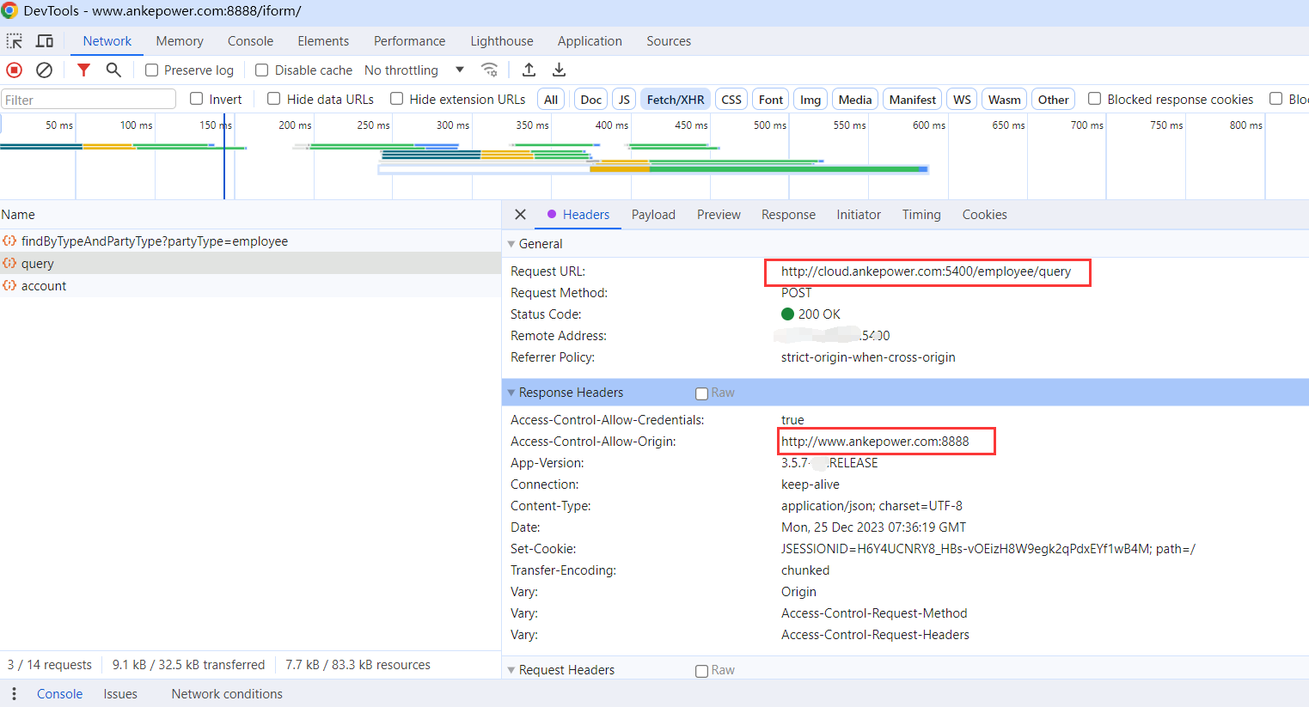Collapse the General section
1309x707 pixels.
pos(512,244)
